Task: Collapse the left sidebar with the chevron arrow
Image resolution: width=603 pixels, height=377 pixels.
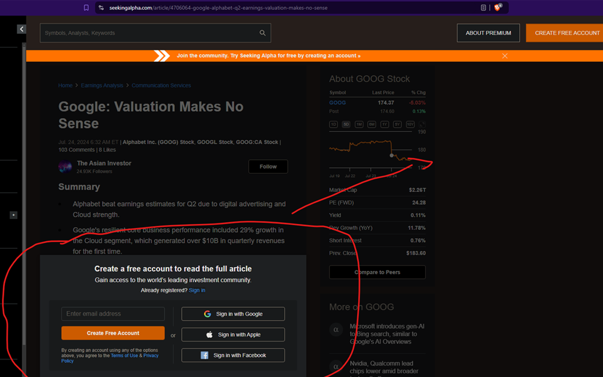Action: (x=21, y=29)
